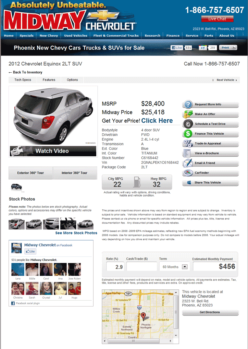Open the Finance menu
This screenshot has height=349, width=248.
point(173,36)
